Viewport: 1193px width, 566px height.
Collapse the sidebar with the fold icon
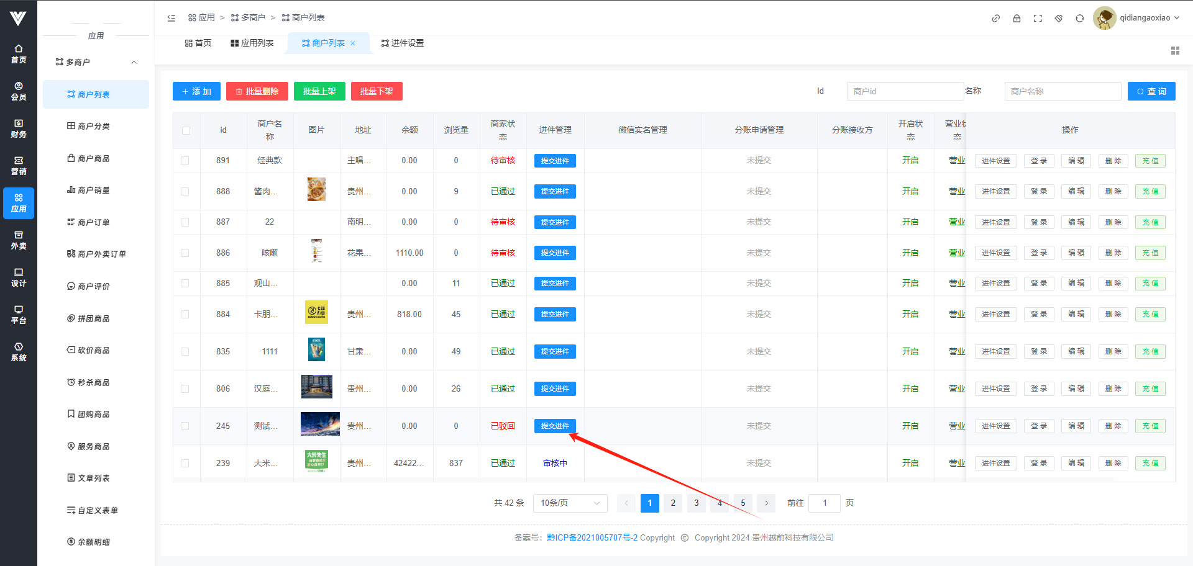click(x=171, y=18)
